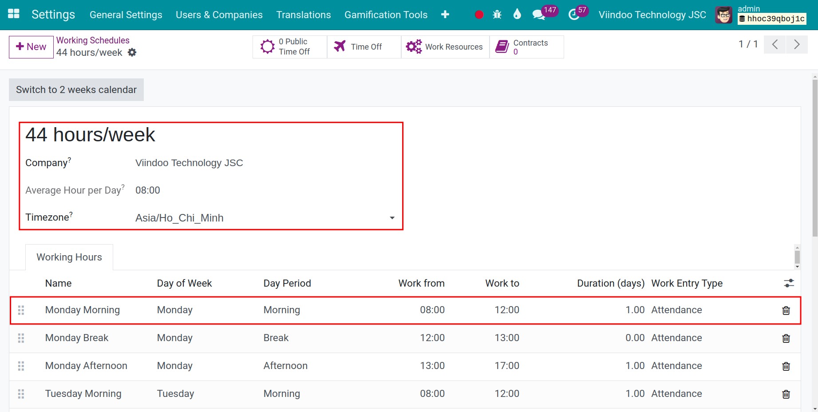Click the 0.00 duration cell of Monday Break
Screen dimensions: 818x412
635,338
